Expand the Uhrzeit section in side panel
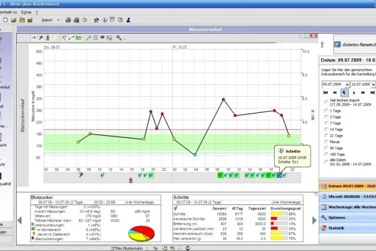The width and height of the screenshot is (376, 251). pos(347,197)
